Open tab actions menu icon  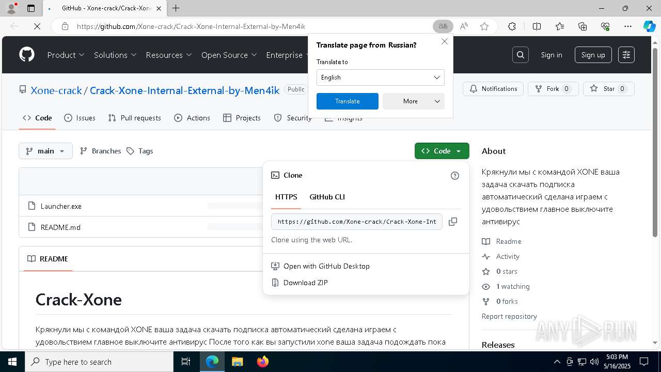(31, 8)
